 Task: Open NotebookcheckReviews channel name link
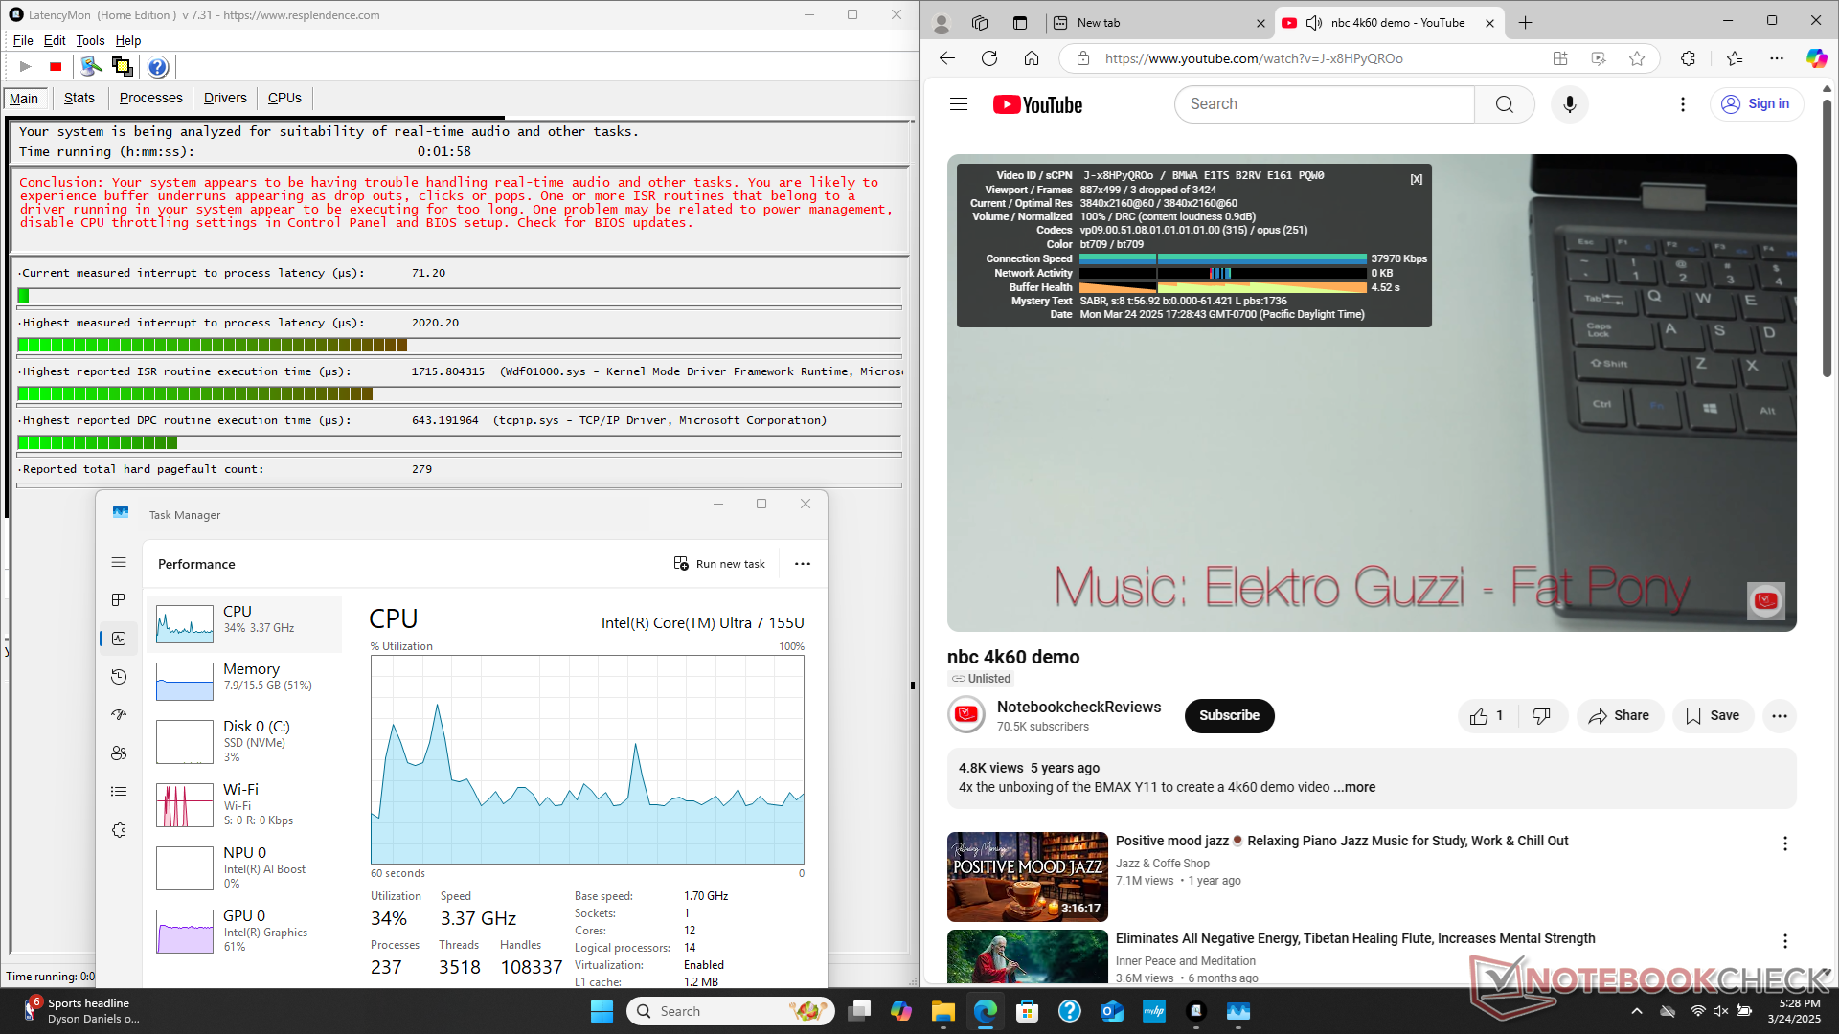click(1078, 707)
